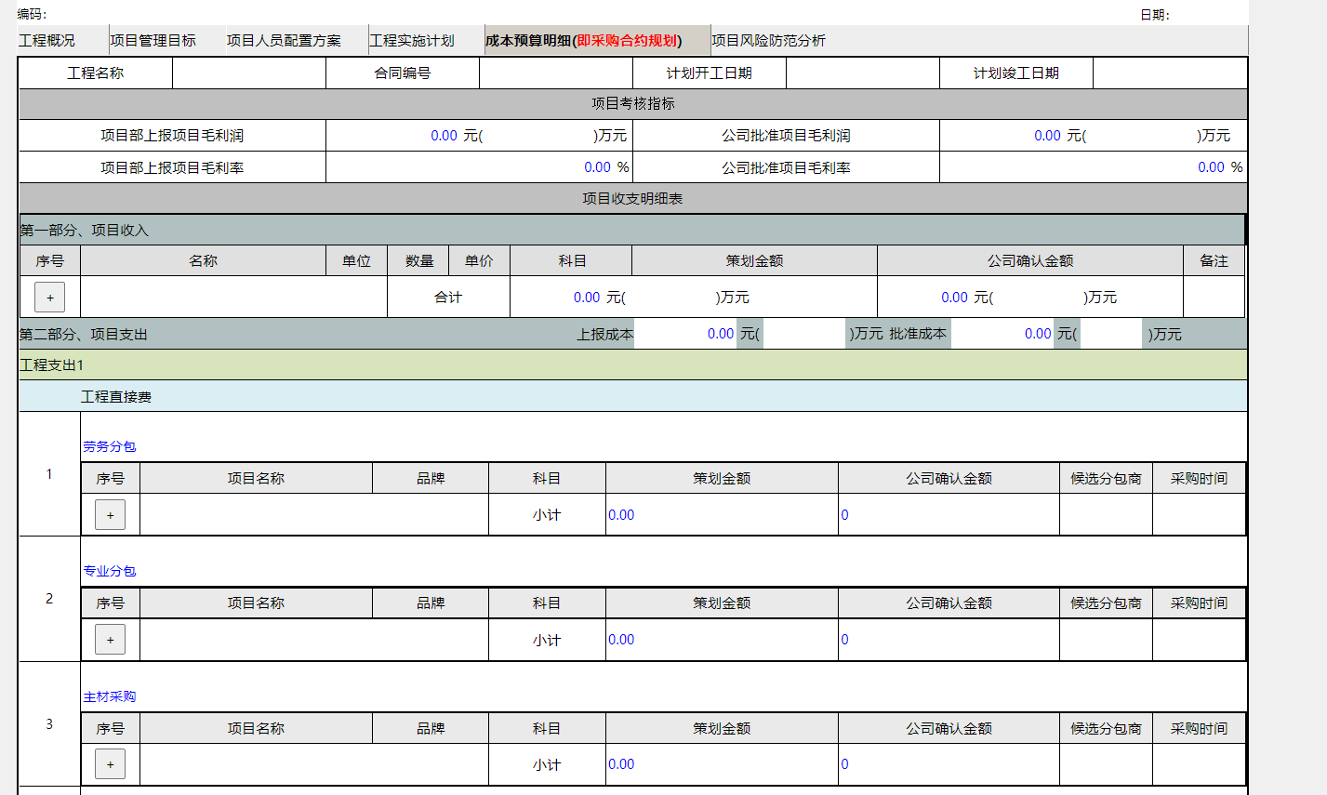The image size is (1327, 795).
Task: Click the 计划竣工日期 date field
Action: (1169, 73)
